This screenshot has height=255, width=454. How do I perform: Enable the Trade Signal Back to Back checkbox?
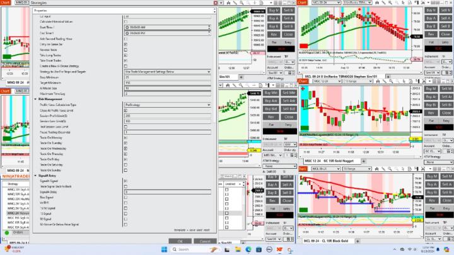125,186
